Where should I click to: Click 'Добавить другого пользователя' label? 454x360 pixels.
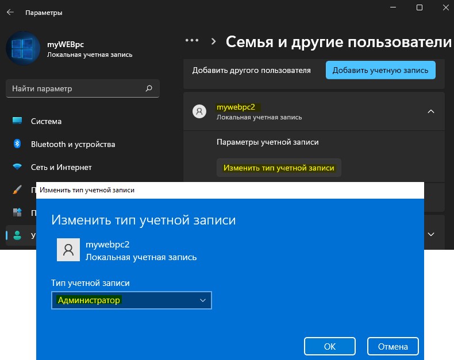coord(251,70)
